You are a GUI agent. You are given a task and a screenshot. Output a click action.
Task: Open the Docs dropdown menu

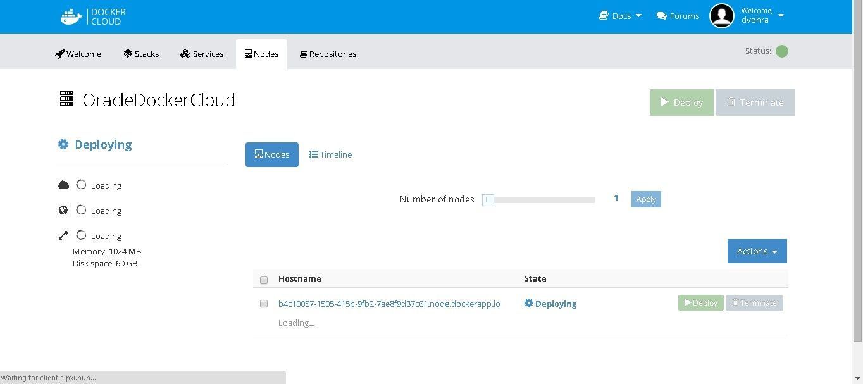click(621, 16)
